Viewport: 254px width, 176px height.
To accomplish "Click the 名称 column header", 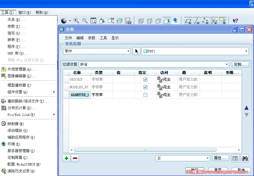I will pyautogui.click(x=80, y=73).
